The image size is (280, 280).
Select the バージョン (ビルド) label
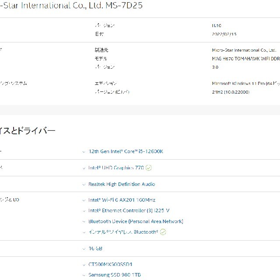[112, 92]
